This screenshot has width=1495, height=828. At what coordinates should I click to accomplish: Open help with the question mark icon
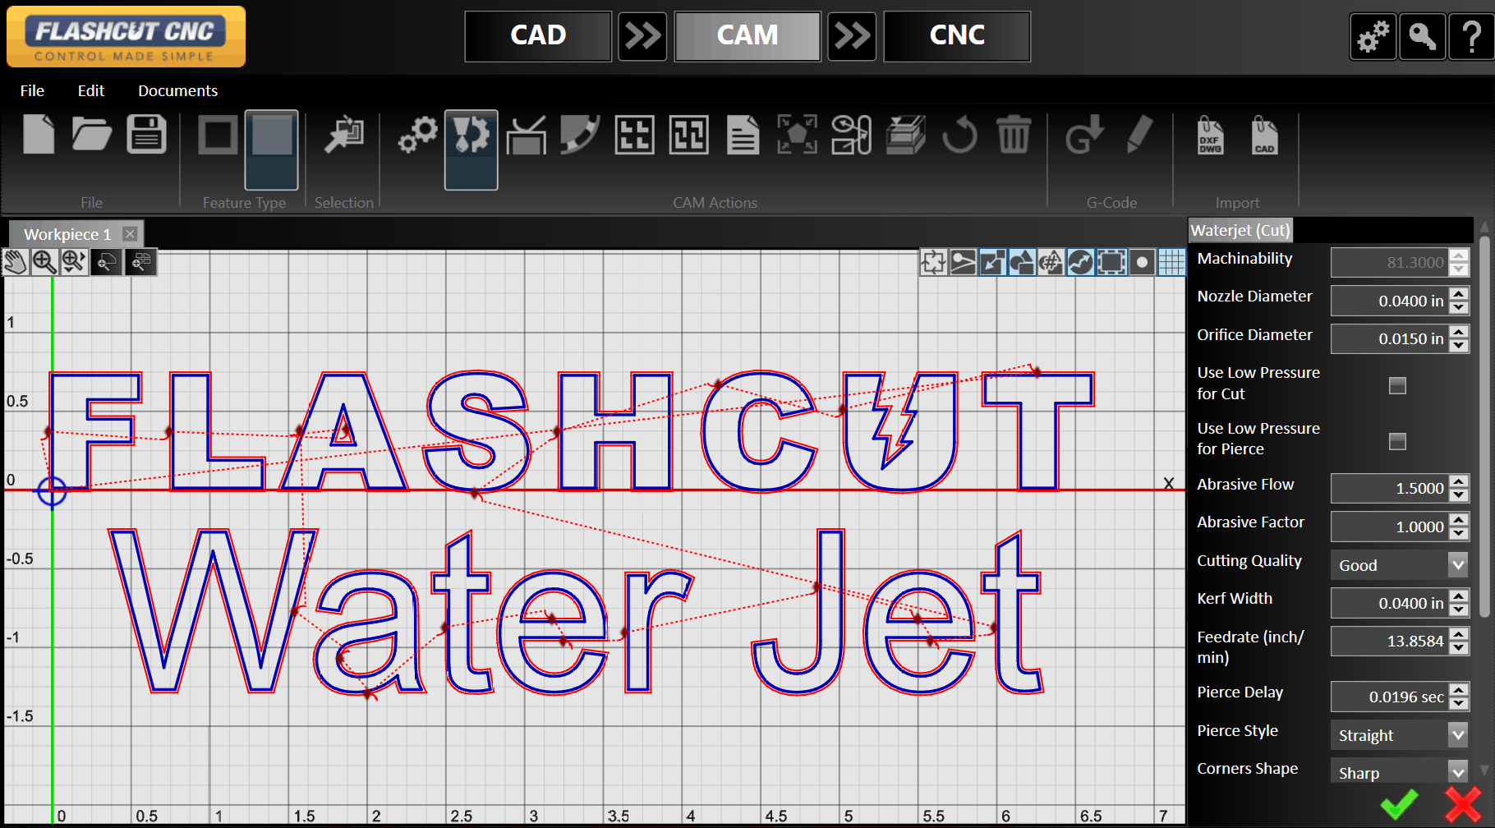[x=1472, y=37]
